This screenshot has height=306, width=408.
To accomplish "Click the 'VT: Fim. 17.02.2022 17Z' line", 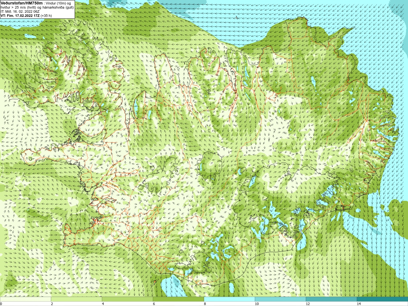I will pos(20,16).
